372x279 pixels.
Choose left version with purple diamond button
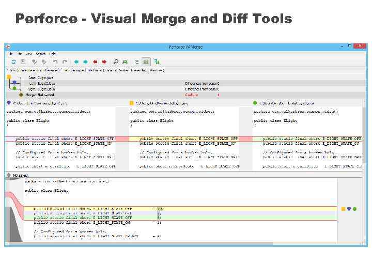[x=349, y=209]
